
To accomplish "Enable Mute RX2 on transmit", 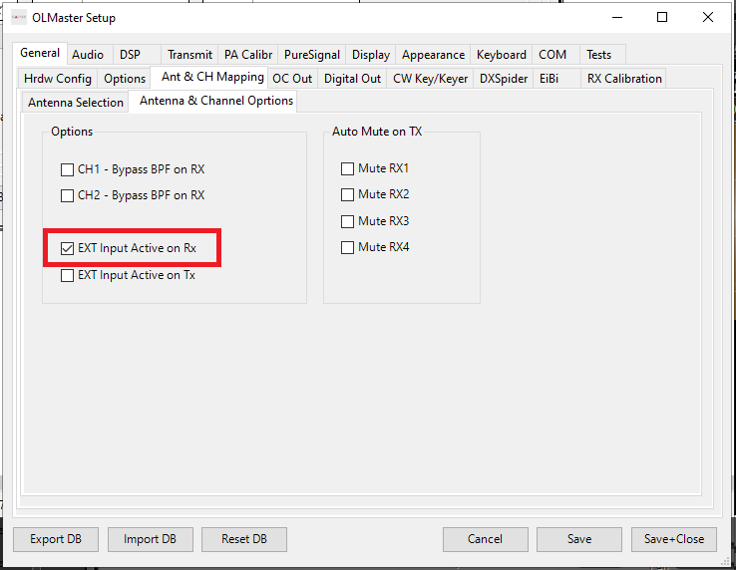I will (x=348, y=194).
